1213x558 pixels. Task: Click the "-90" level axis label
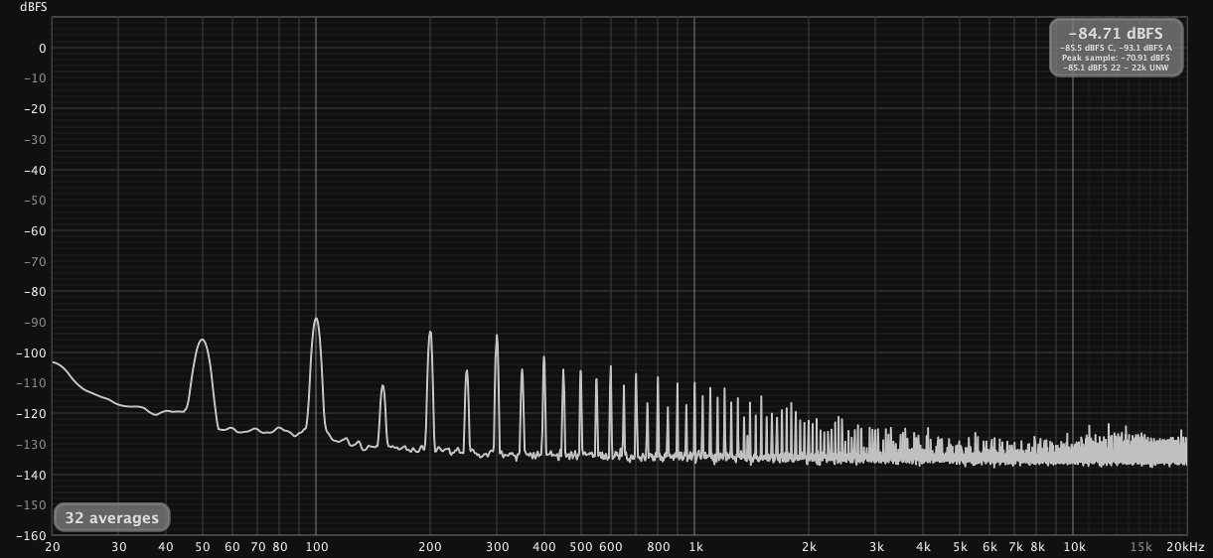[x=37, y=323]
